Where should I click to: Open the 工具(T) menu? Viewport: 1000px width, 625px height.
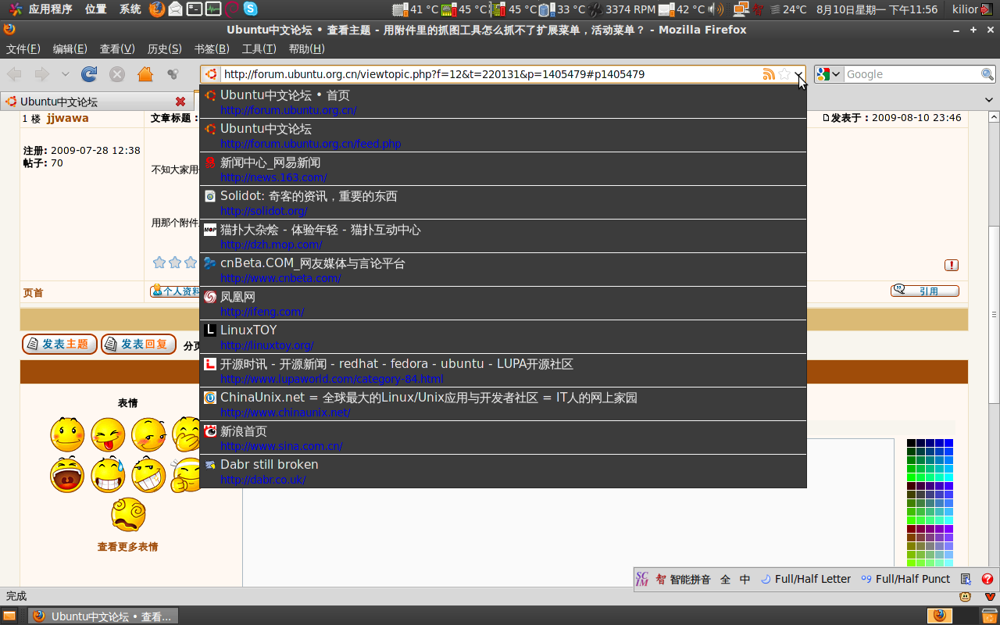coord(259,48)
